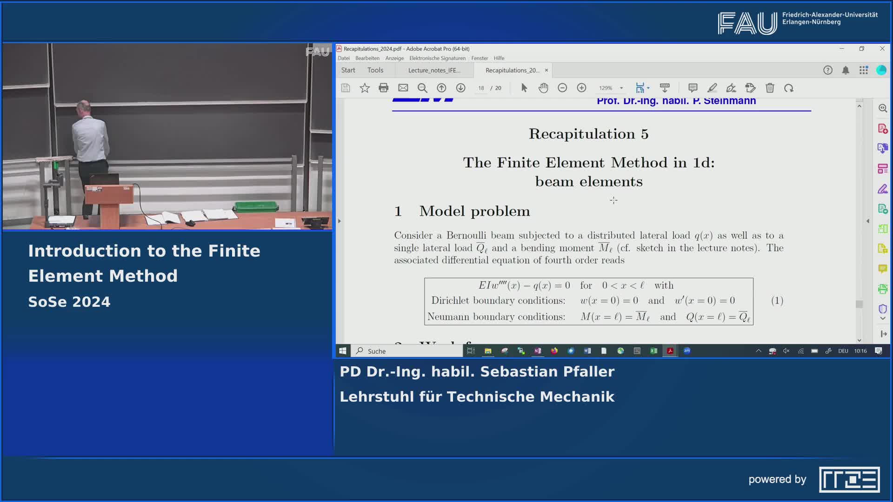
Task: Select the Hand pan tool
Action: tap(543, 88)
